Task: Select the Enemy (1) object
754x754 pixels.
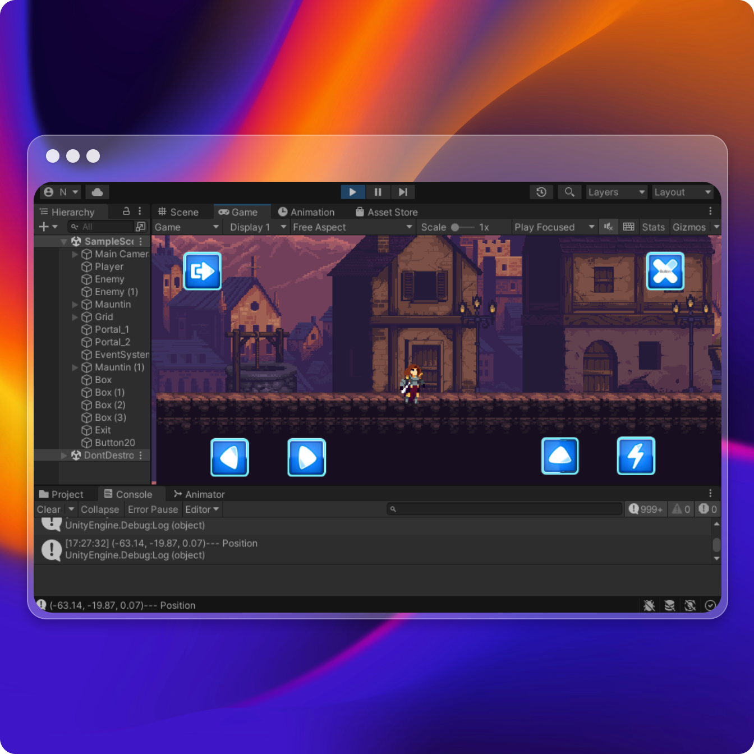Action: coord(109,292)
